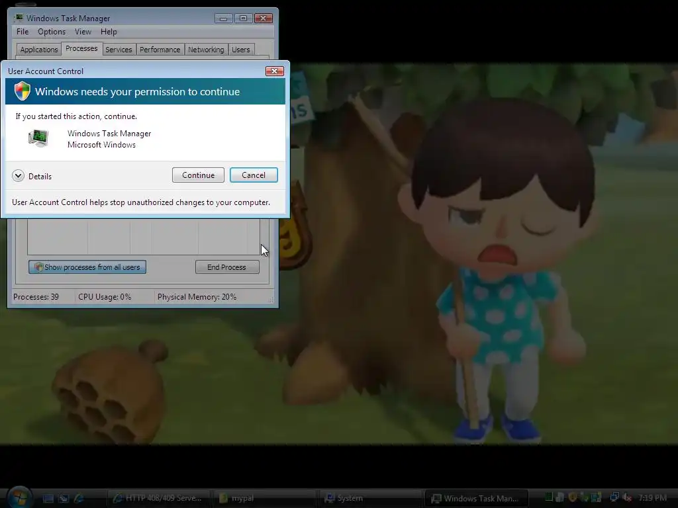Screen dimensions: 678x508
Task: Open the Help menu in Task Manager
Action: pyautogui.click(x=109, y=32)
